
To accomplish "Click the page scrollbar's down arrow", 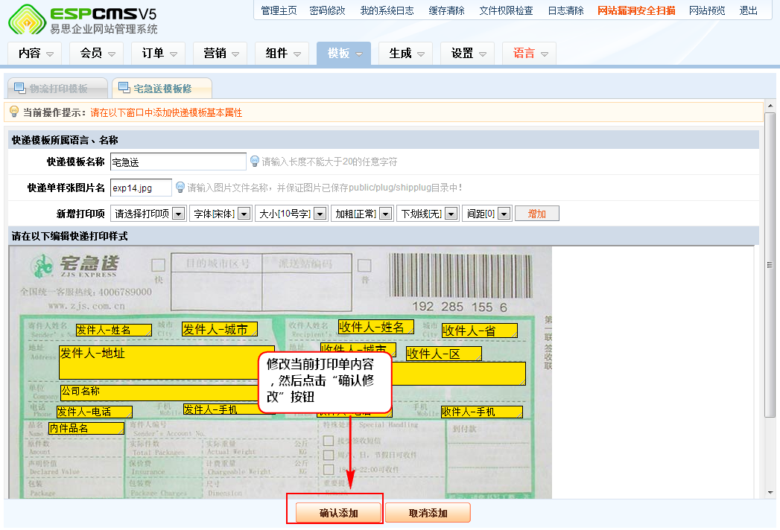I will pyautogui.click(x=770, y=493).
